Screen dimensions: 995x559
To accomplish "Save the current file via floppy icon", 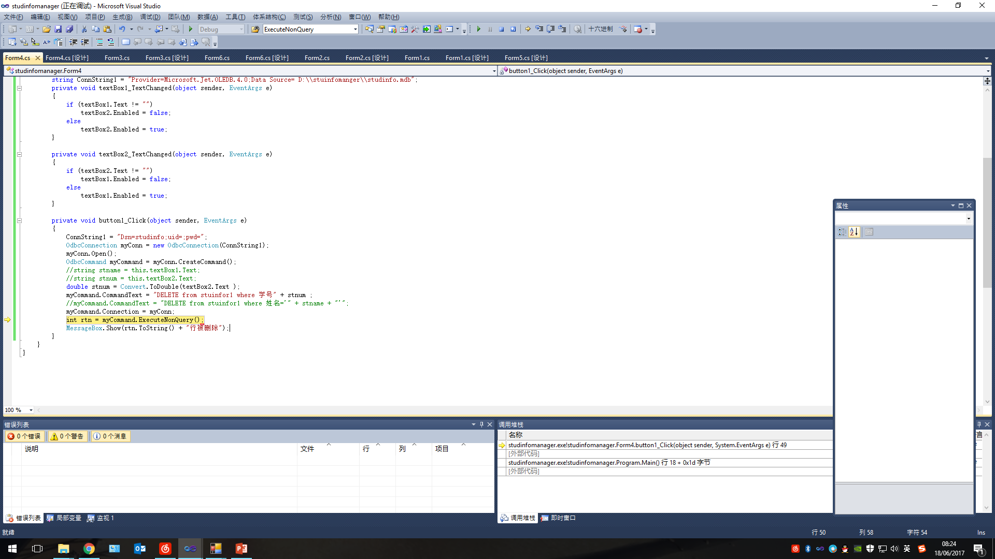I will (58, 30).
